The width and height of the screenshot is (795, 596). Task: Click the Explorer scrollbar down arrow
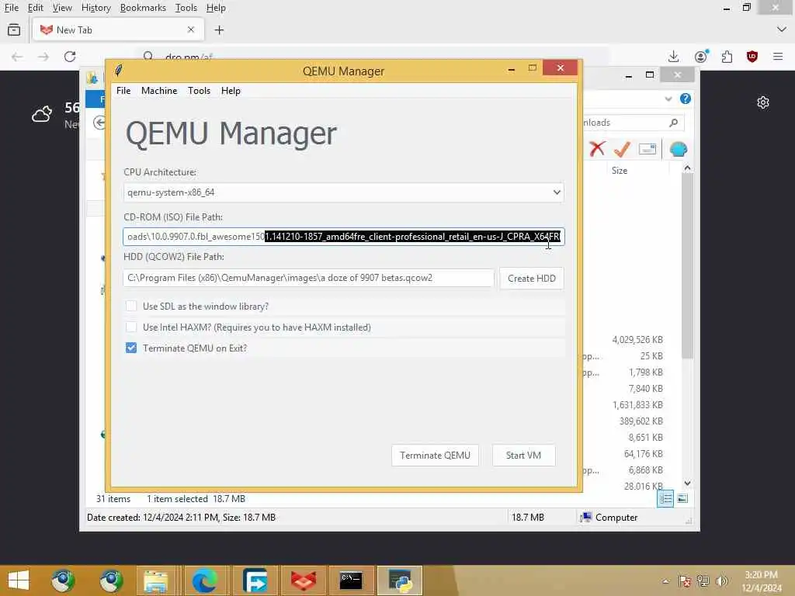(688, 483)
